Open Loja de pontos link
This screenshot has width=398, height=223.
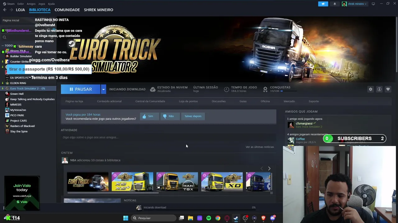tap(188, 101)
